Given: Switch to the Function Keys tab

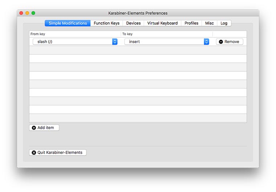Looking at the screenshot, I should coord(106,23).
